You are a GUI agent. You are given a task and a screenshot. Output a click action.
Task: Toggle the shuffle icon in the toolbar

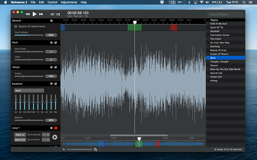point(58,14)
